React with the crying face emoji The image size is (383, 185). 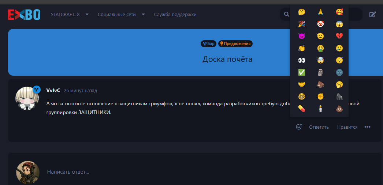click(339, 48)
